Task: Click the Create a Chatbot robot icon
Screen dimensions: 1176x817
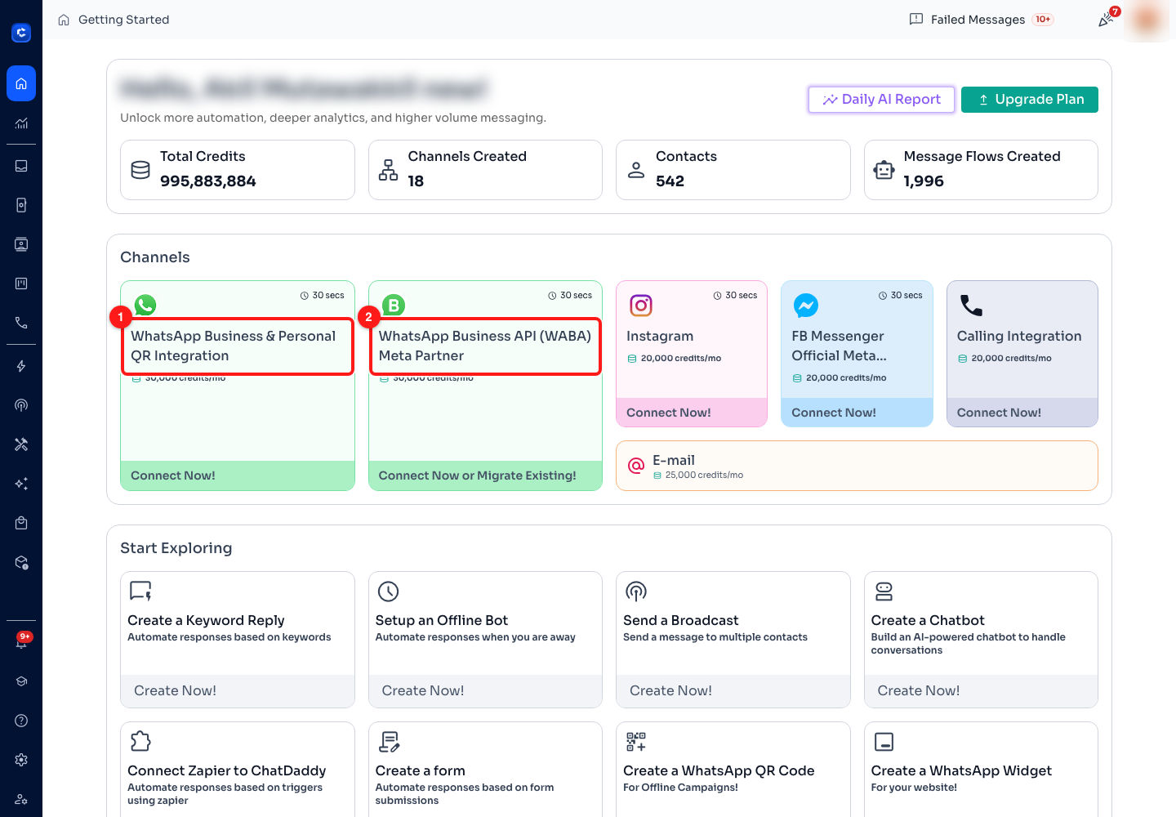Action: [x=884, y=591]
